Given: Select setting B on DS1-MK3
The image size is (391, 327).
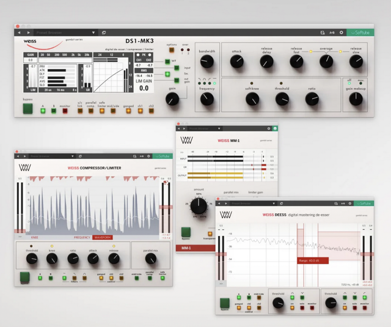Looking at the screenshot, I should 54,111.
